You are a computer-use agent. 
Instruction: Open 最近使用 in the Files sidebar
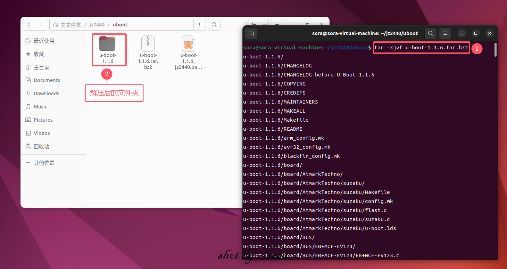point(53,41)
